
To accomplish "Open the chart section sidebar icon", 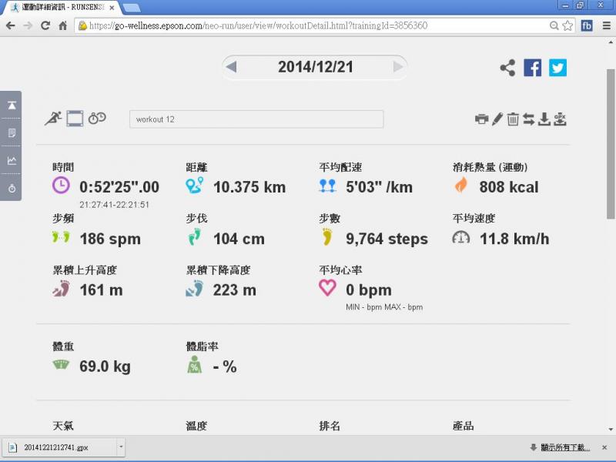I will point(12,160).
